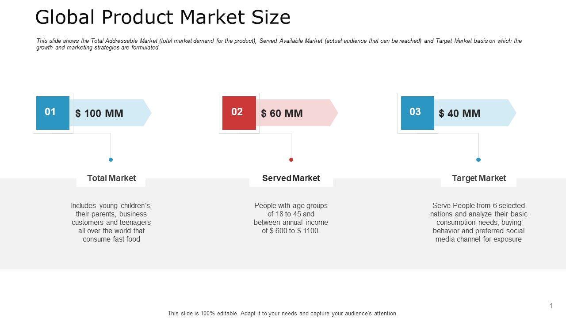Click the blue 03 numbered square
This screenshot has width=566, height=318.
coord(417,113)
